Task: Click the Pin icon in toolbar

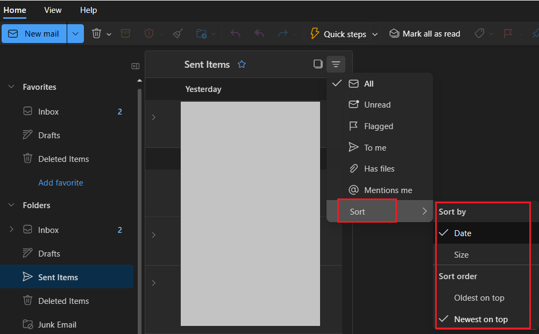Action: coord(535,34)
